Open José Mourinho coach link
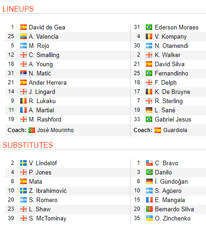This screenshot has width=206, height=226. (x=55, y=130)
